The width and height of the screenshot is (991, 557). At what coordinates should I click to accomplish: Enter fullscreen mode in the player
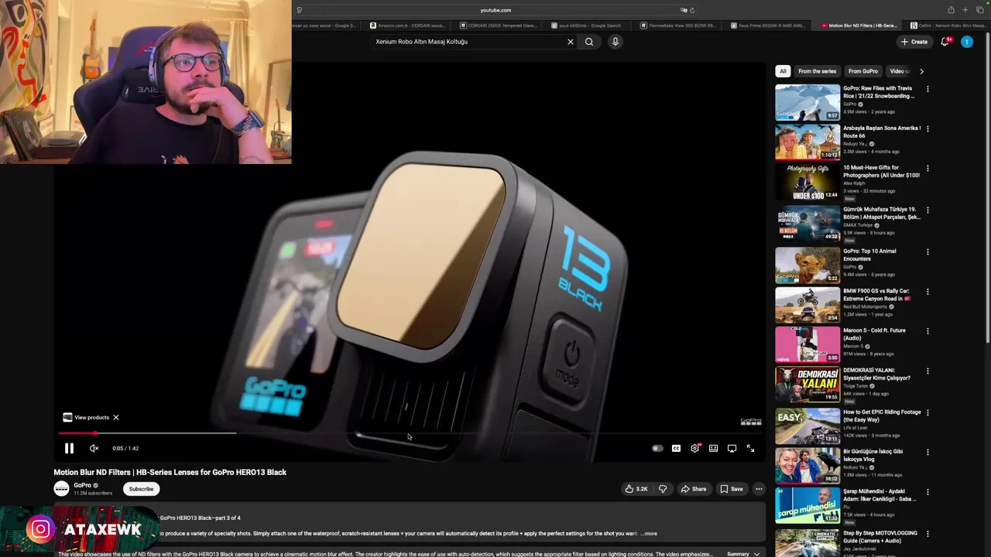[x=750, y=448]
